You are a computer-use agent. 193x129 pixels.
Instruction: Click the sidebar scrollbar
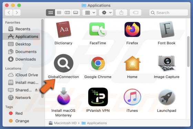(x=42, y=58)
